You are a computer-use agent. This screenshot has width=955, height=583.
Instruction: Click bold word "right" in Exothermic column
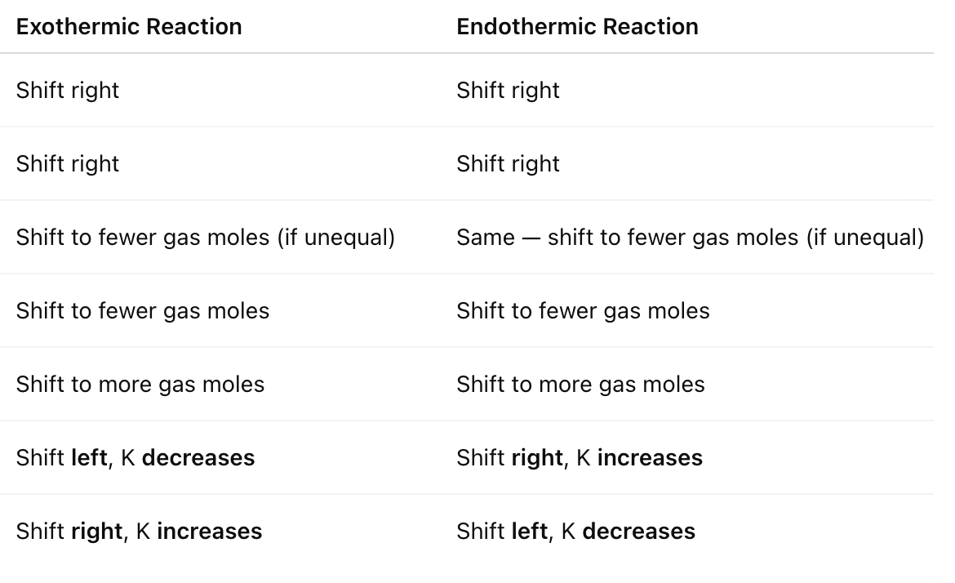coord(96,531)
